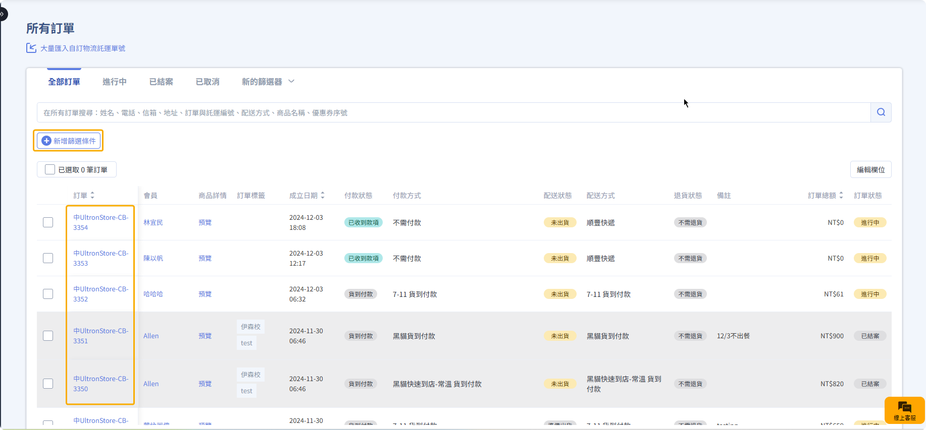Open member 林宜民 profile link
Image resolution: width=926 pixels, height=430 pixels.
pyautogui.click(x=153, y=222)
